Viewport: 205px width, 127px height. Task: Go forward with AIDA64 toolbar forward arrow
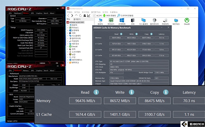coord(72,16)
